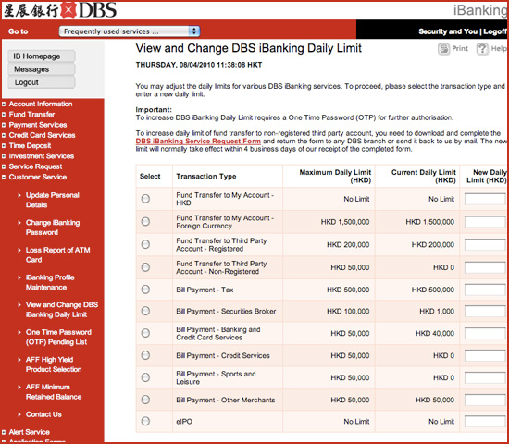Select Bill Payment - Sports and Leisure radio
The height and width of the screenshot is (444, 509).
tap(145, 377)
